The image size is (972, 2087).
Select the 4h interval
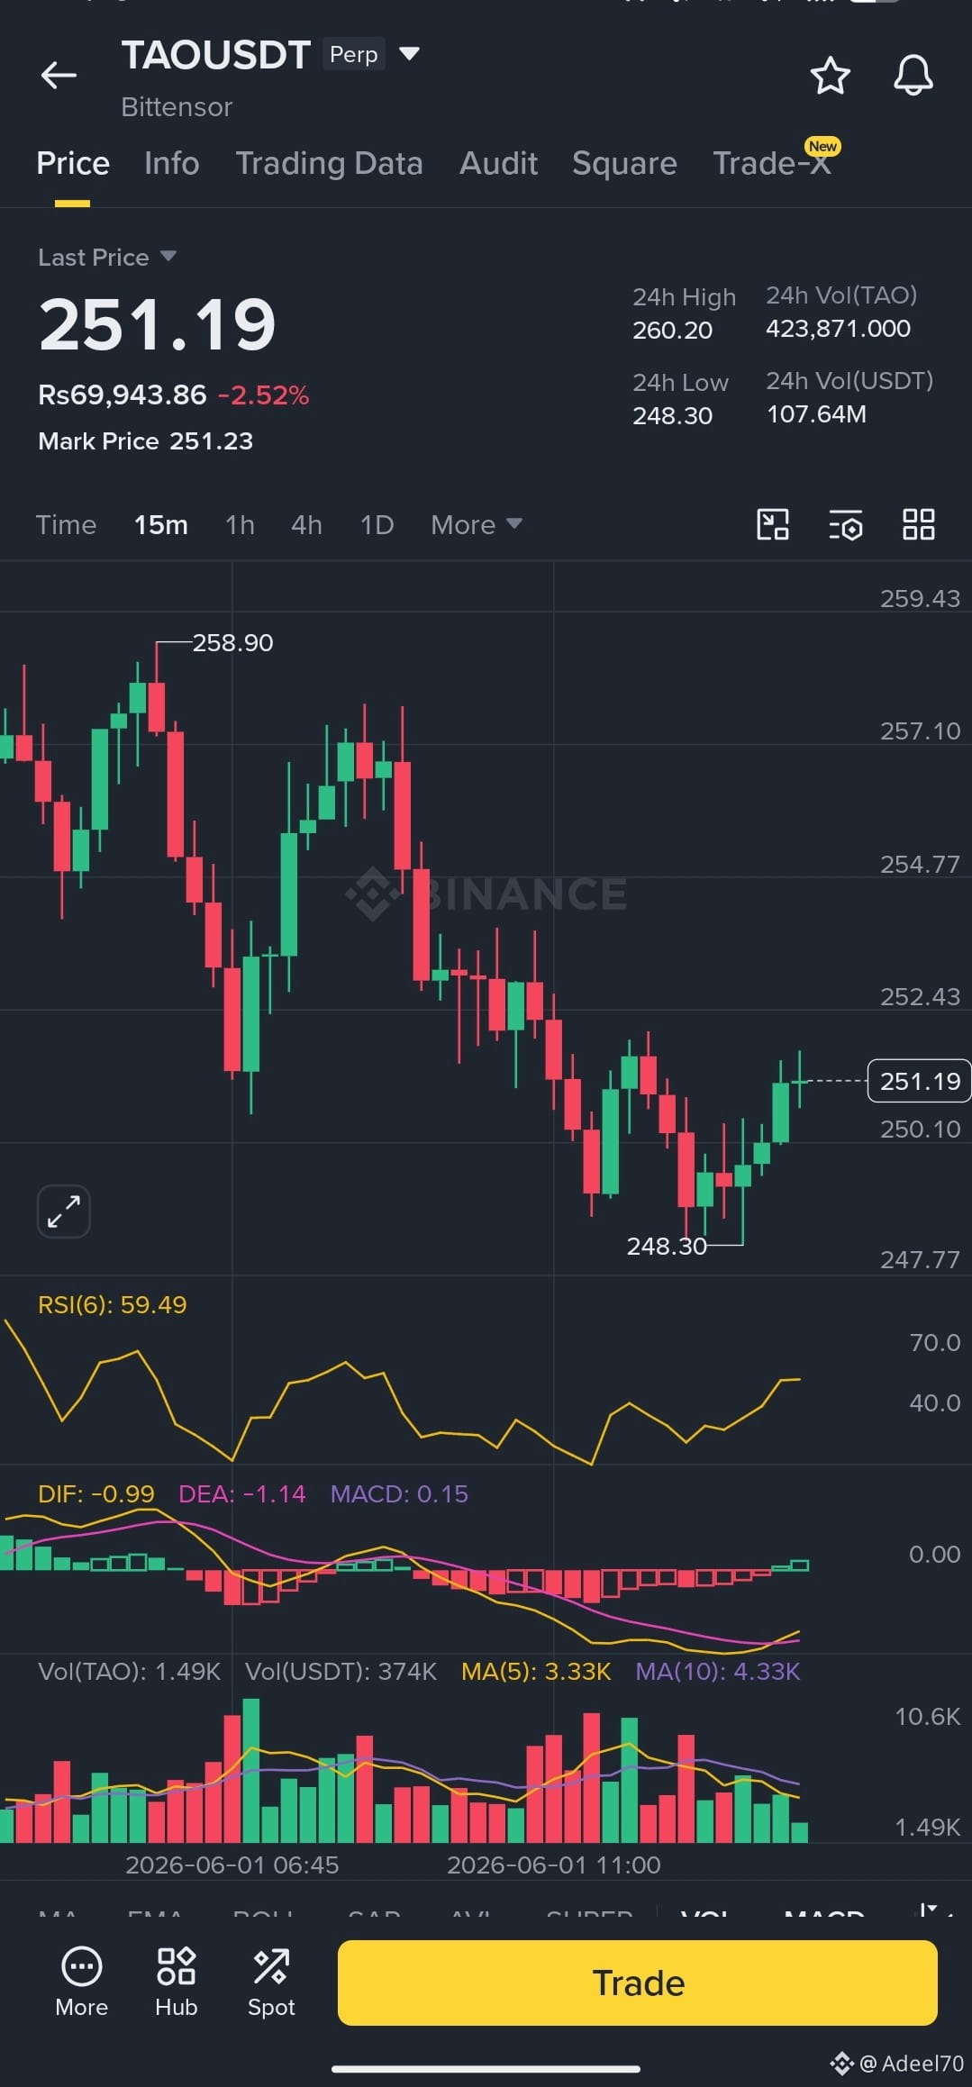[306, 524]
